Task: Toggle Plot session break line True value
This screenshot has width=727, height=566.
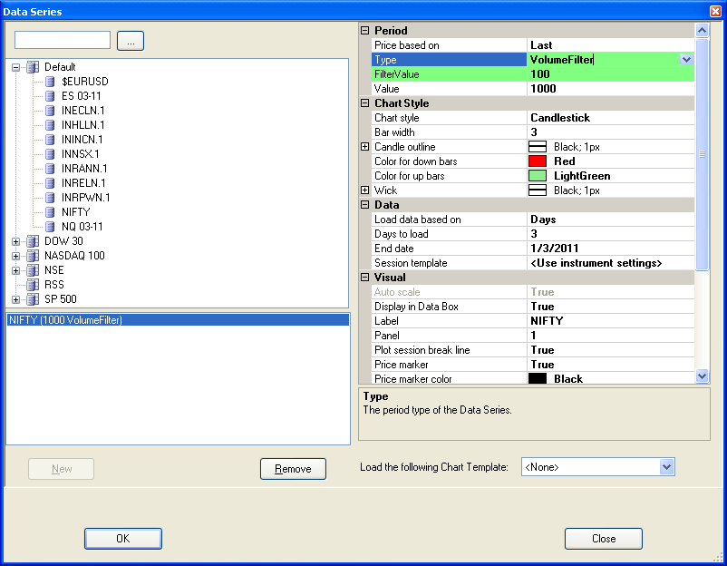Action: 611,350
